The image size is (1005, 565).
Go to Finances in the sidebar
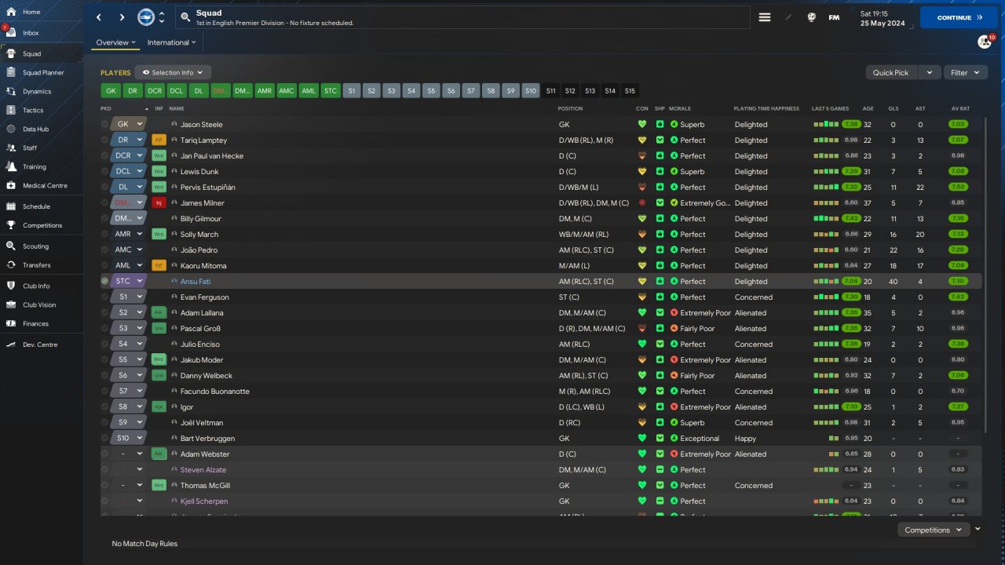pos(35,323)
